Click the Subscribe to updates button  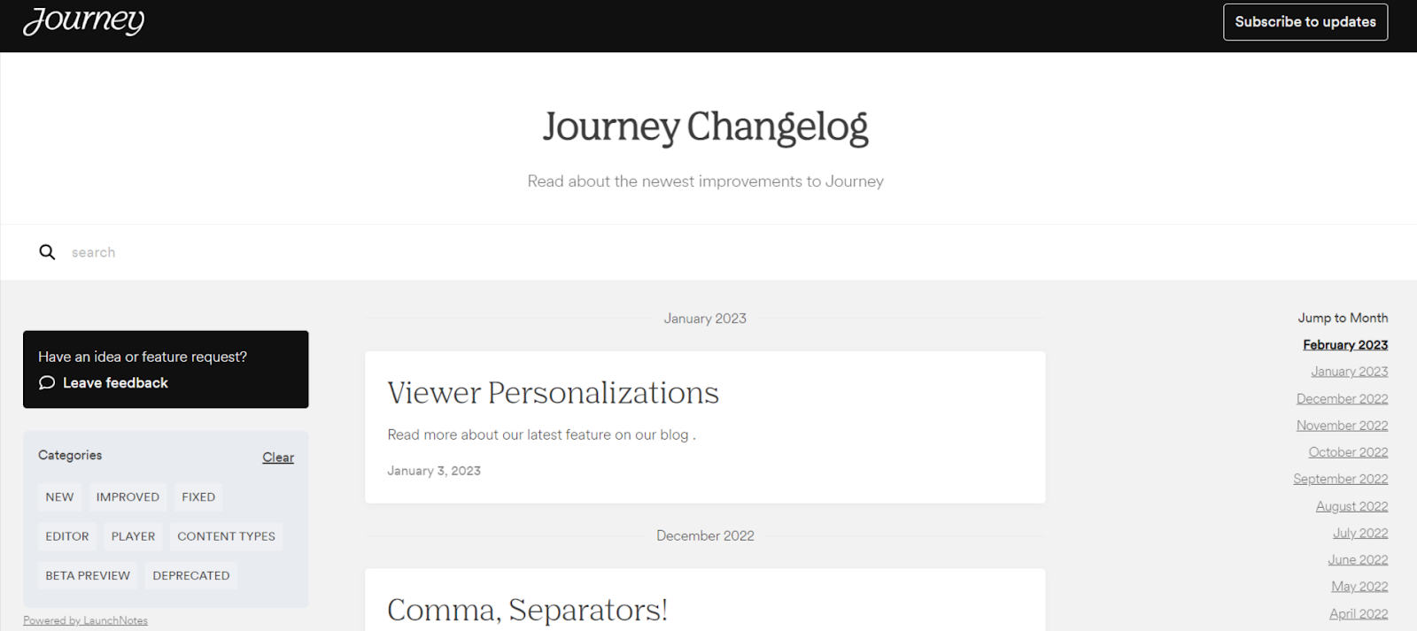(1305, 21)
